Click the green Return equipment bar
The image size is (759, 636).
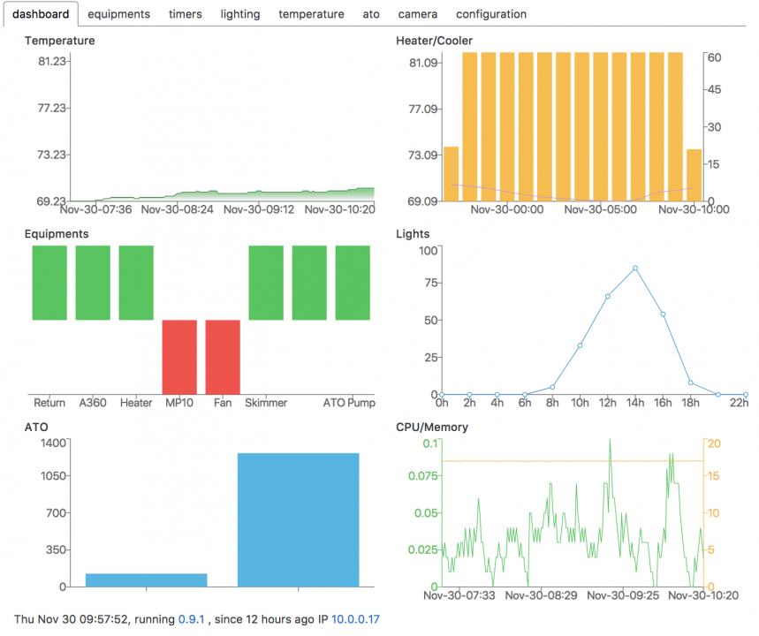[49, 283]
